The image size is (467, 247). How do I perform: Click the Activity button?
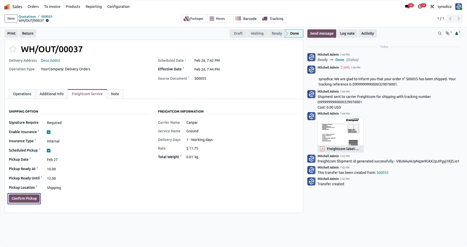tap(368, 33)
